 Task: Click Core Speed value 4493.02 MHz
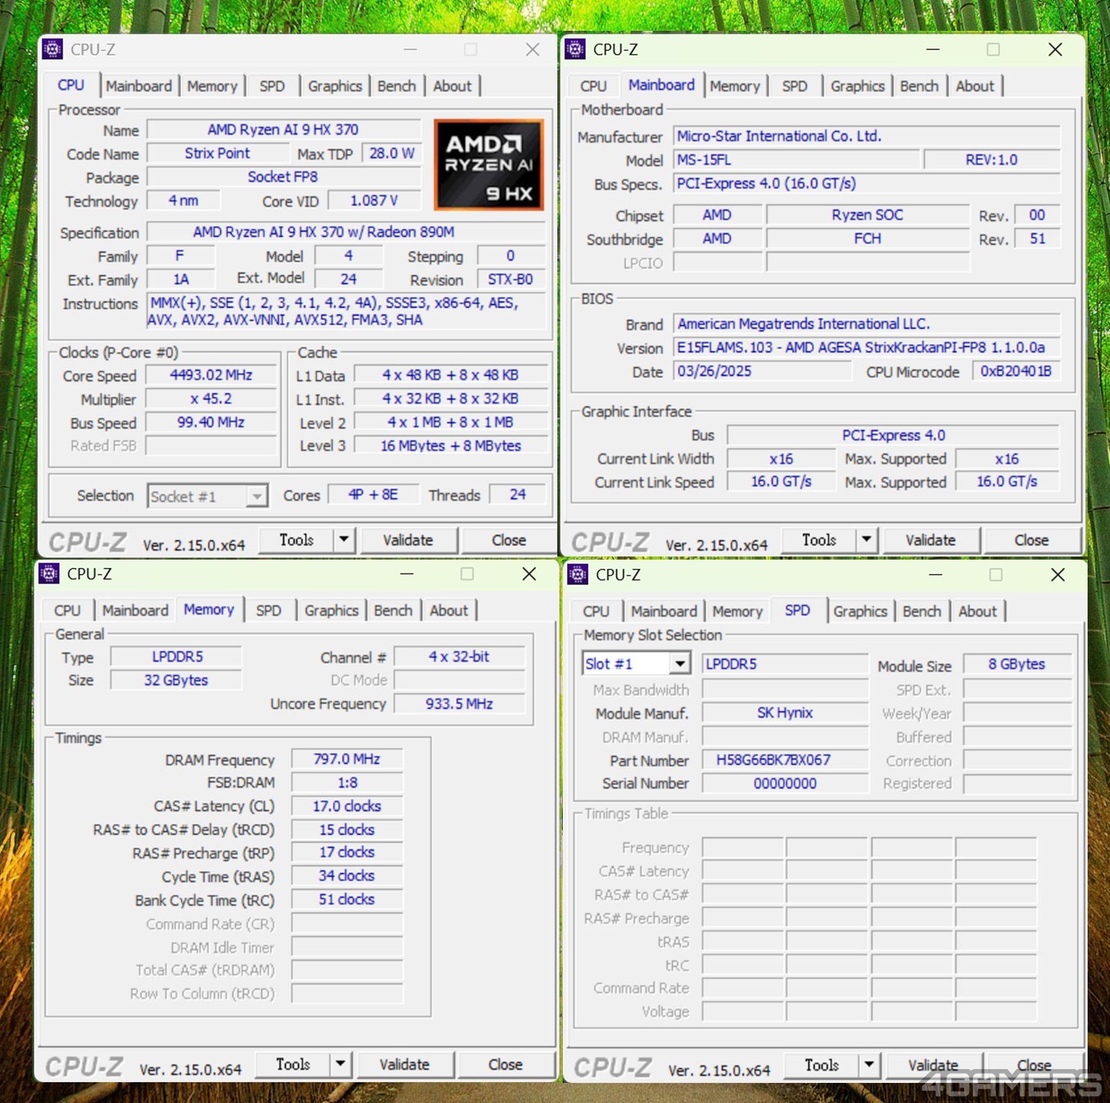(211, 375)
